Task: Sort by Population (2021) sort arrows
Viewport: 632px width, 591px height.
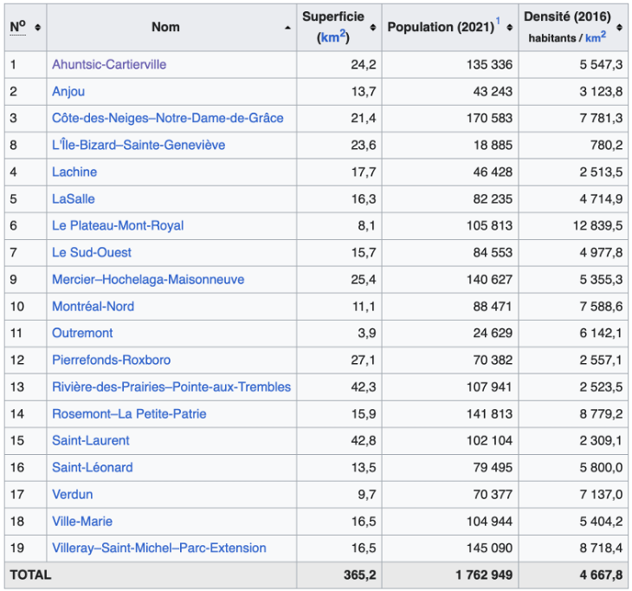Action: click(x=510, y=28)
